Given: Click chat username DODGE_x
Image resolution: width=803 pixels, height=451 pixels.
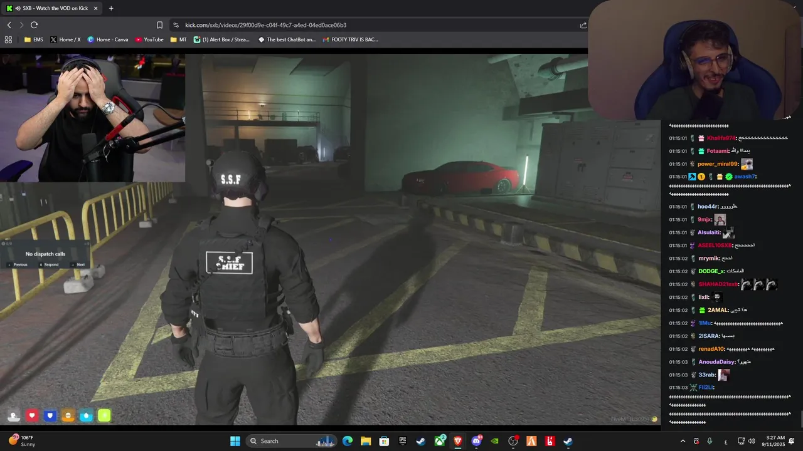Looking at the screenshot, I should pyautogui.click(x=711, y=271).
